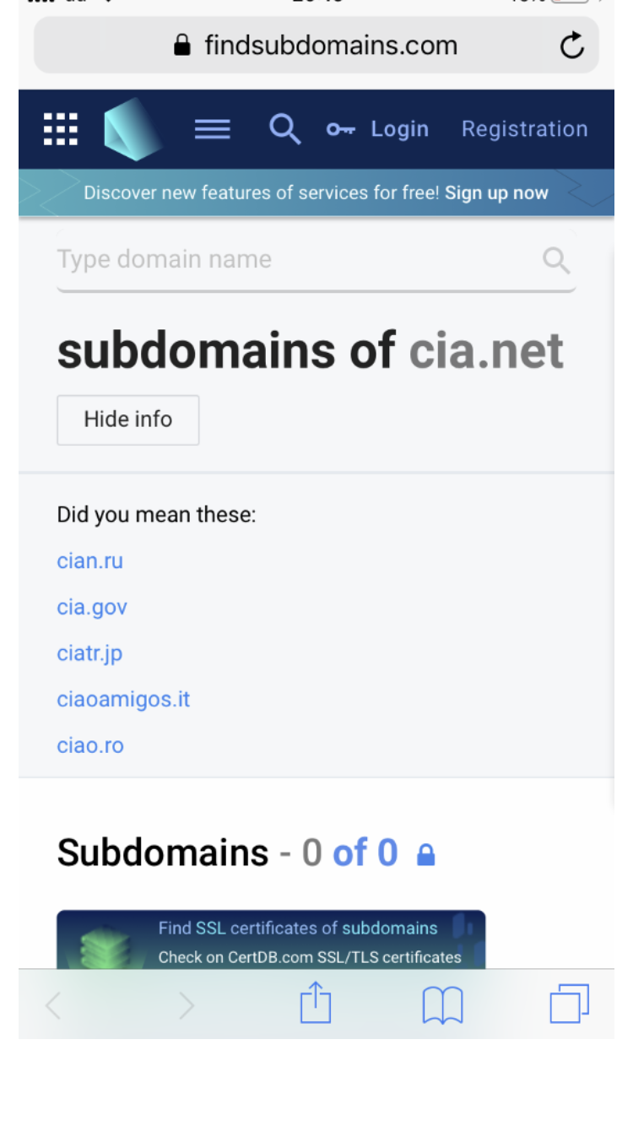Submit search via domain field magnifier
The height and width of the screenshot is (1126, 633).
pos(556,259)
